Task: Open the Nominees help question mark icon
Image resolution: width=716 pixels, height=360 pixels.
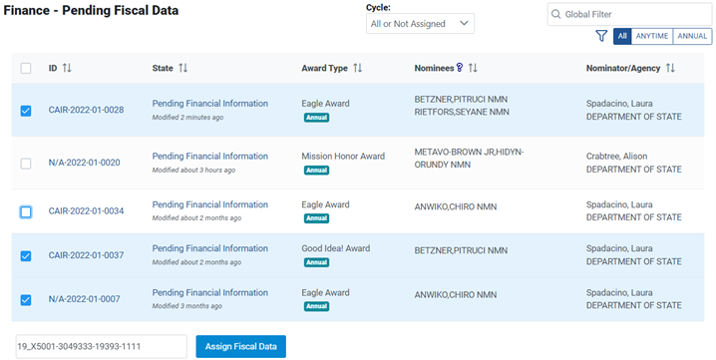Action: point(460,68)
